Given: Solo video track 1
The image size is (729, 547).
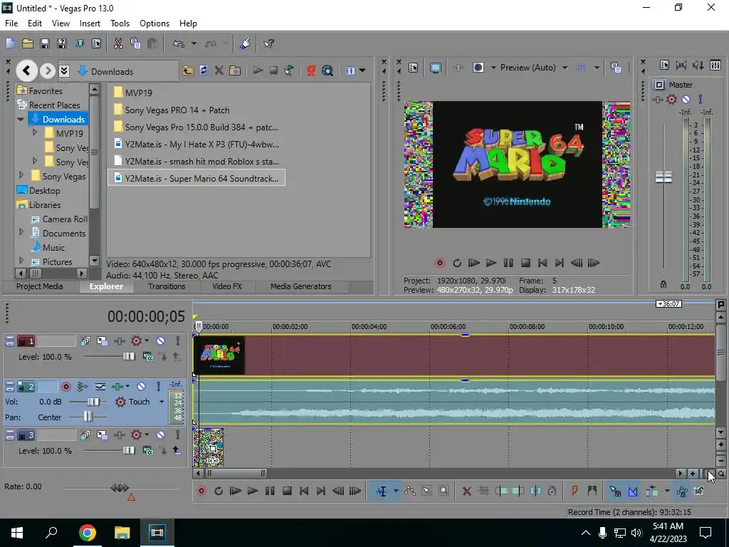Looking at the screenshot, I should pyautogui.click(x=177, y=341).
